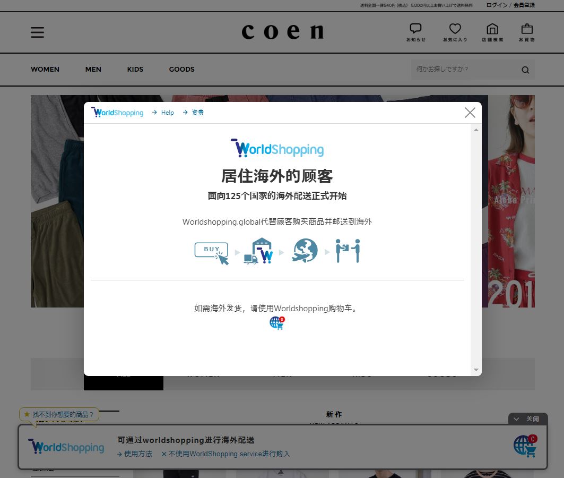Click the WorldShopping logo in the banner
The image size is (564, 478).
(x=66, y=447)
